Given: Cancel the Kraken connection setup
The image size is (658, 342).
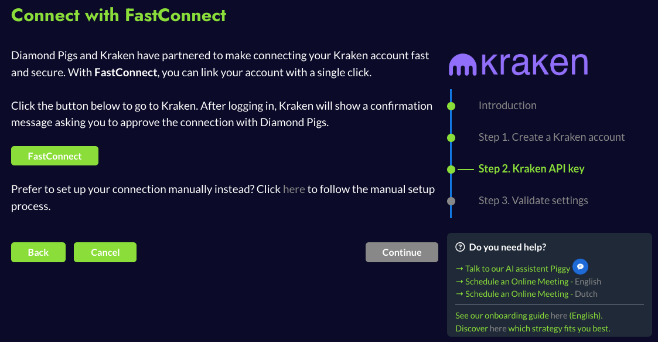Looking at the screenshot, I should [105, 252].
